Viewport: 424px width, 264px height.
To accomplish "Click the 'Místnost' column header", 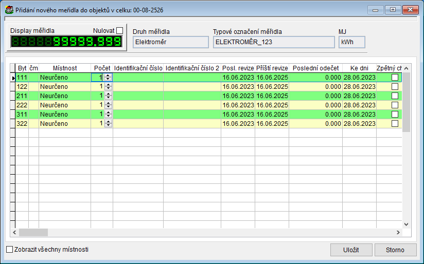I will (65, 68).
